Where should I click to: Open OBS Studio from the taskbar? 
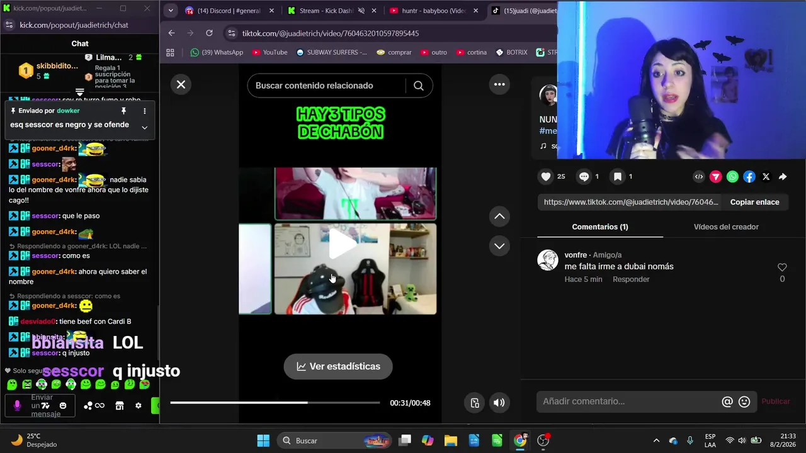click(543, 440)
